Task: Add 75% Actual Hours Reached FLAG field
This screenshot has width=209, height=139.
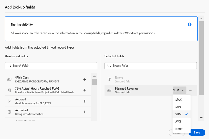Action: pos(85,90)
